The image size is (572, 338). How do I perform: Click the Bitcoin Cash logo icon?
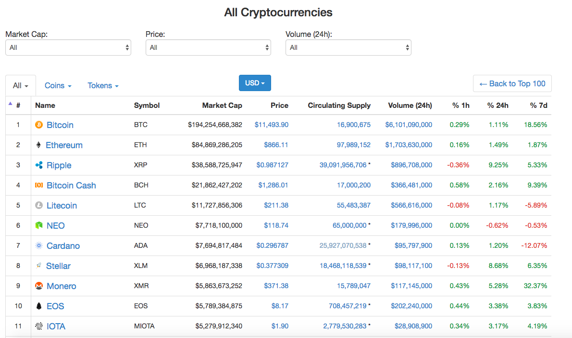point(38,185)
